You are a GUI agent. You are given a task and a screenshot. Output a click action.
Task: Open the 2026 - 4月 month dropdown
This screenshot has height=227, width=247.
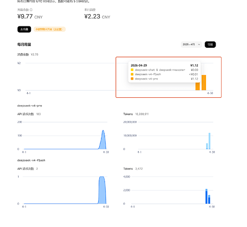point(192,45)
